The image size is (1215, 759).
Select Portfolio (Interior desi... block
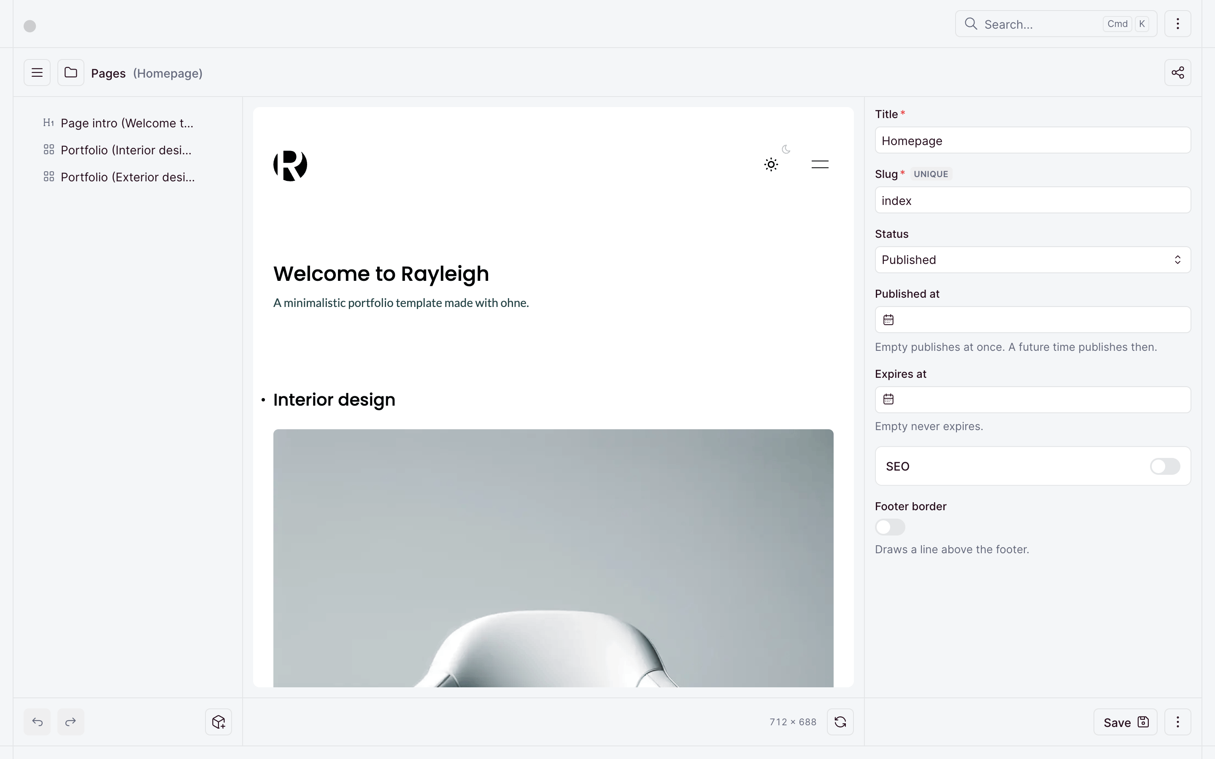(x=119, y=150)
